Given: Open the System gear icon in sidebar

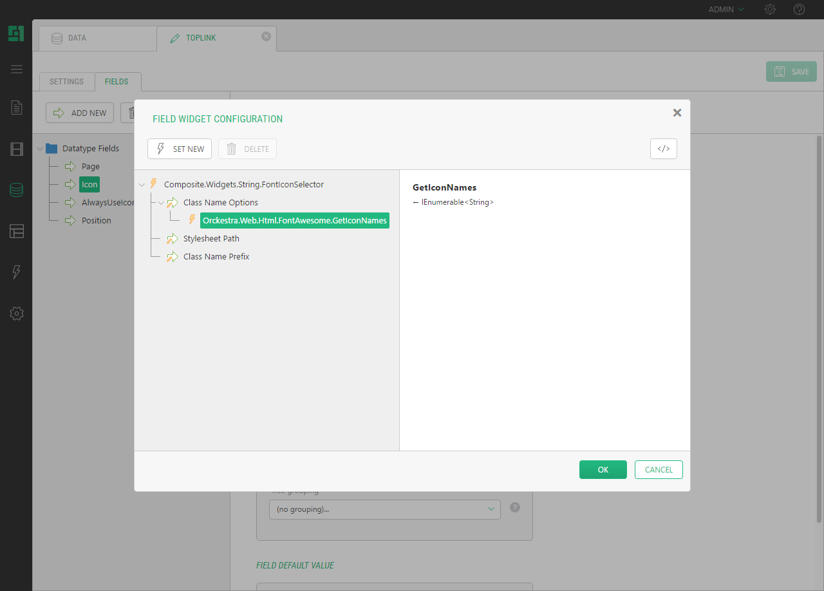Looking at the screenshot, I should (x=17, y=314).
